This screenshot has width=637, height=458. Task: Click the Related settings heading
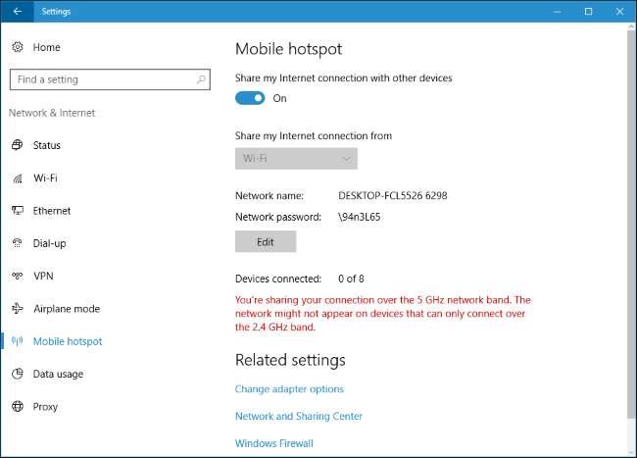[x=290, y=360]
